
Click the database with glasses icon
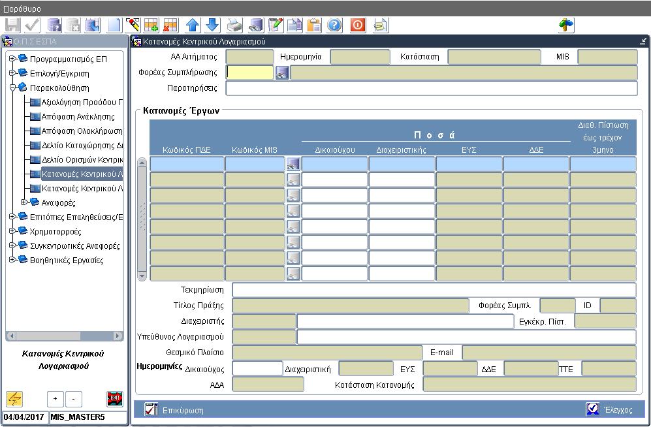coord(256,25)
